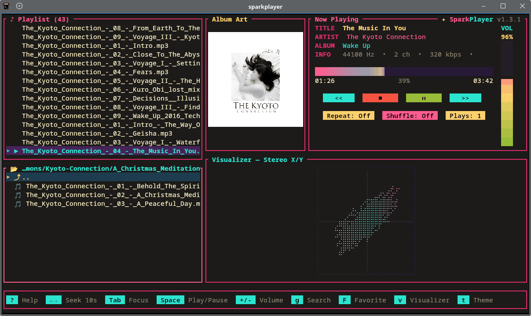The width and height of the screenshot is (531, 316).
Task: Click the previous track << button
Action: click(339, 98)
